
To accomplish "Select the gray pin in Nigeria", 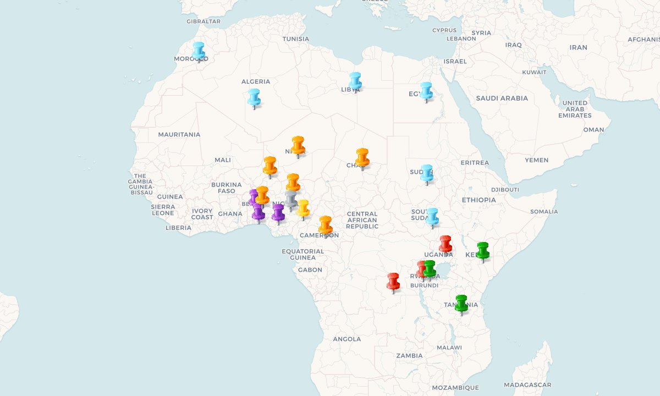I will point(291,199).
